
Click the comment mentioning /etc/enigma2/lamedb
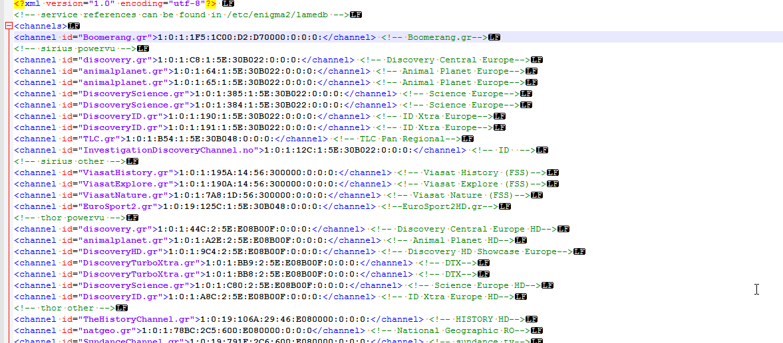point(181,15)
